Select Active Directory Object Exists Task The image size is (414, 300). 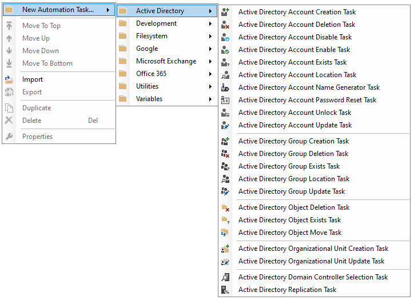tap(289, 220)
